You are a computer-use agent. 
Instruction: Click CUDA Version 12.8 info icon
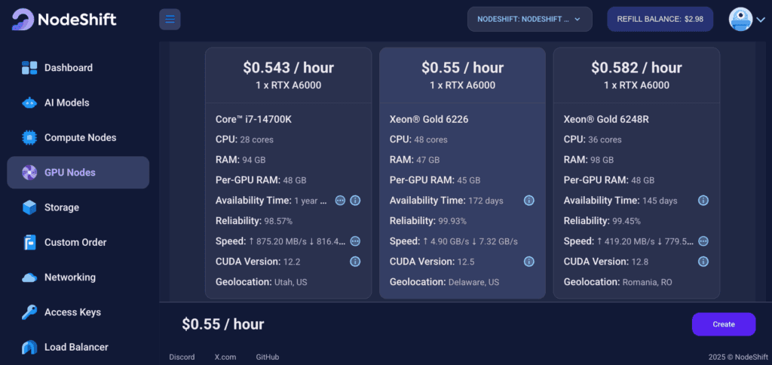tap(703, 262)
